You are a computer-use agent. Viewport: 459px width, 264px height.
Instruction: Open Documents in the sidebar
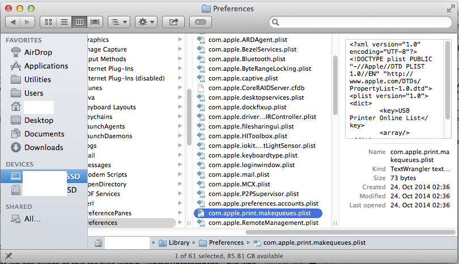tap(37, 134)
